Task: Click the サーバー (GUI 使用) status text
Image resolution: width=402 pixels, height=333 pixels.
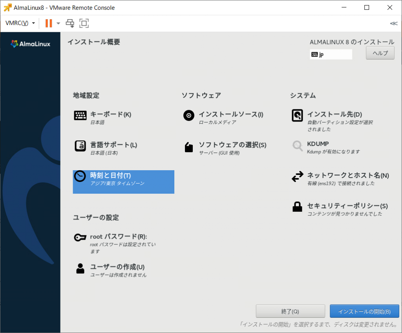Action: click(x=219, y=153)
